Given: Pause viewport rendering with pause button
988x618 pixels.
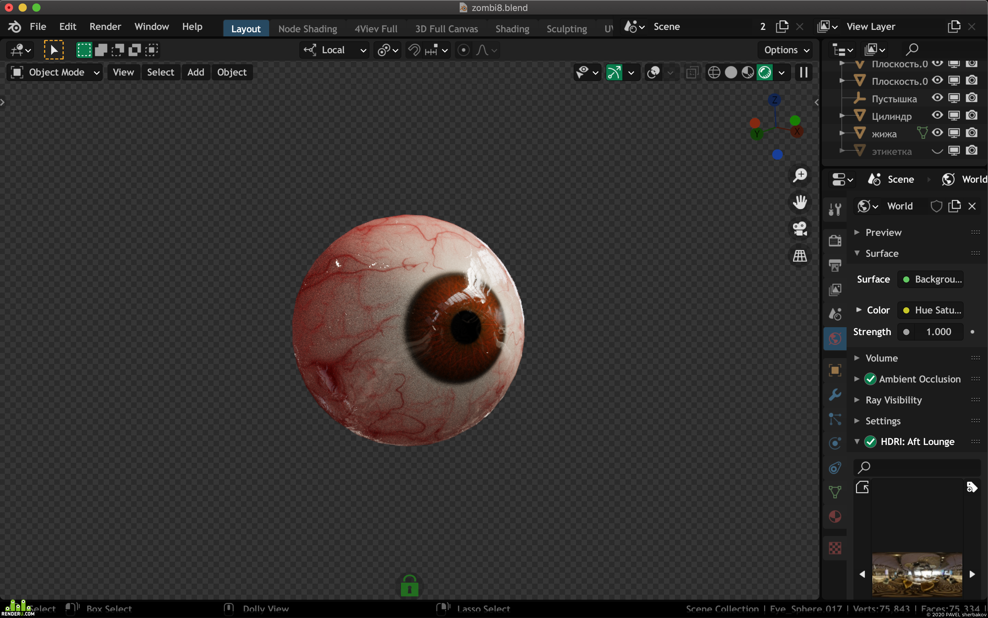Looking at the screenshot, I should pos(803,72).
